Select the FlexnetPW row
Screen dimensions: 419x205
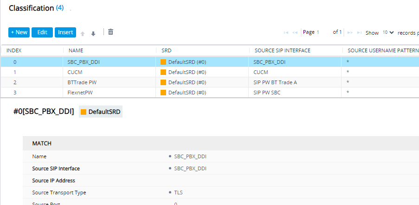[x=210, y=93]
